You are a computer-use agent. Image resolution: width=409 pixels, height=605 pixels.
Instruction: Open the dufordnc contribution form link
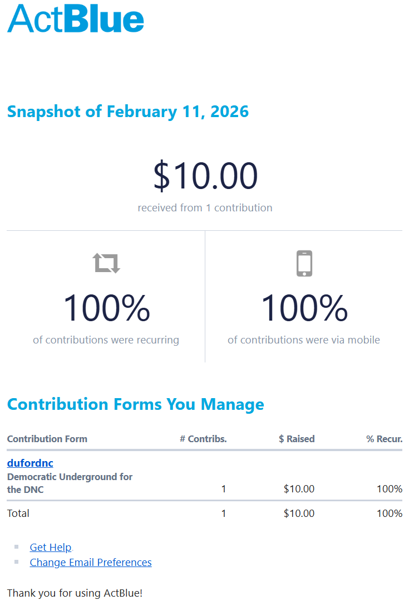30,463
